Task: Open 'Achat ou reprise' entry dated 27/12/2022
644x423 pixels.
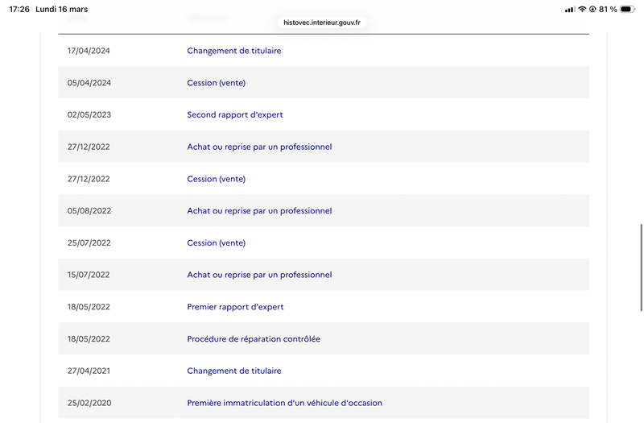Action: pyautogui.click(x=259, y=147)
